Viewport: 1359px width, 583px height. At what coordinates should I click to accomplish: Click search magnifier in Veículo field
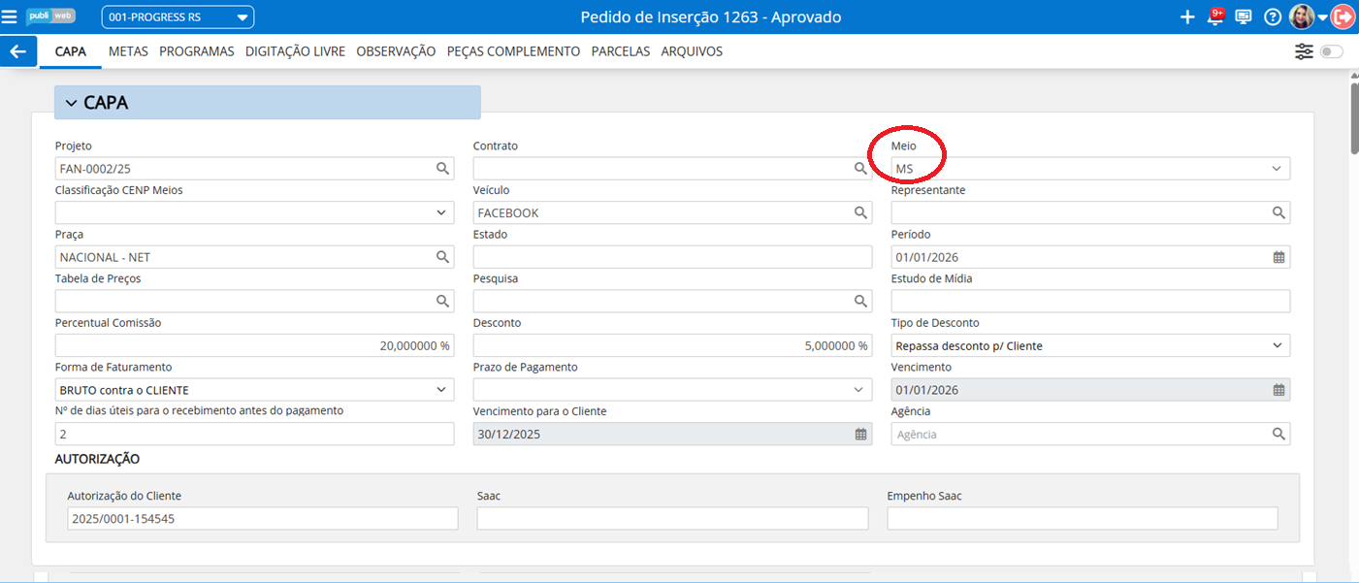[x=860, y=212]
